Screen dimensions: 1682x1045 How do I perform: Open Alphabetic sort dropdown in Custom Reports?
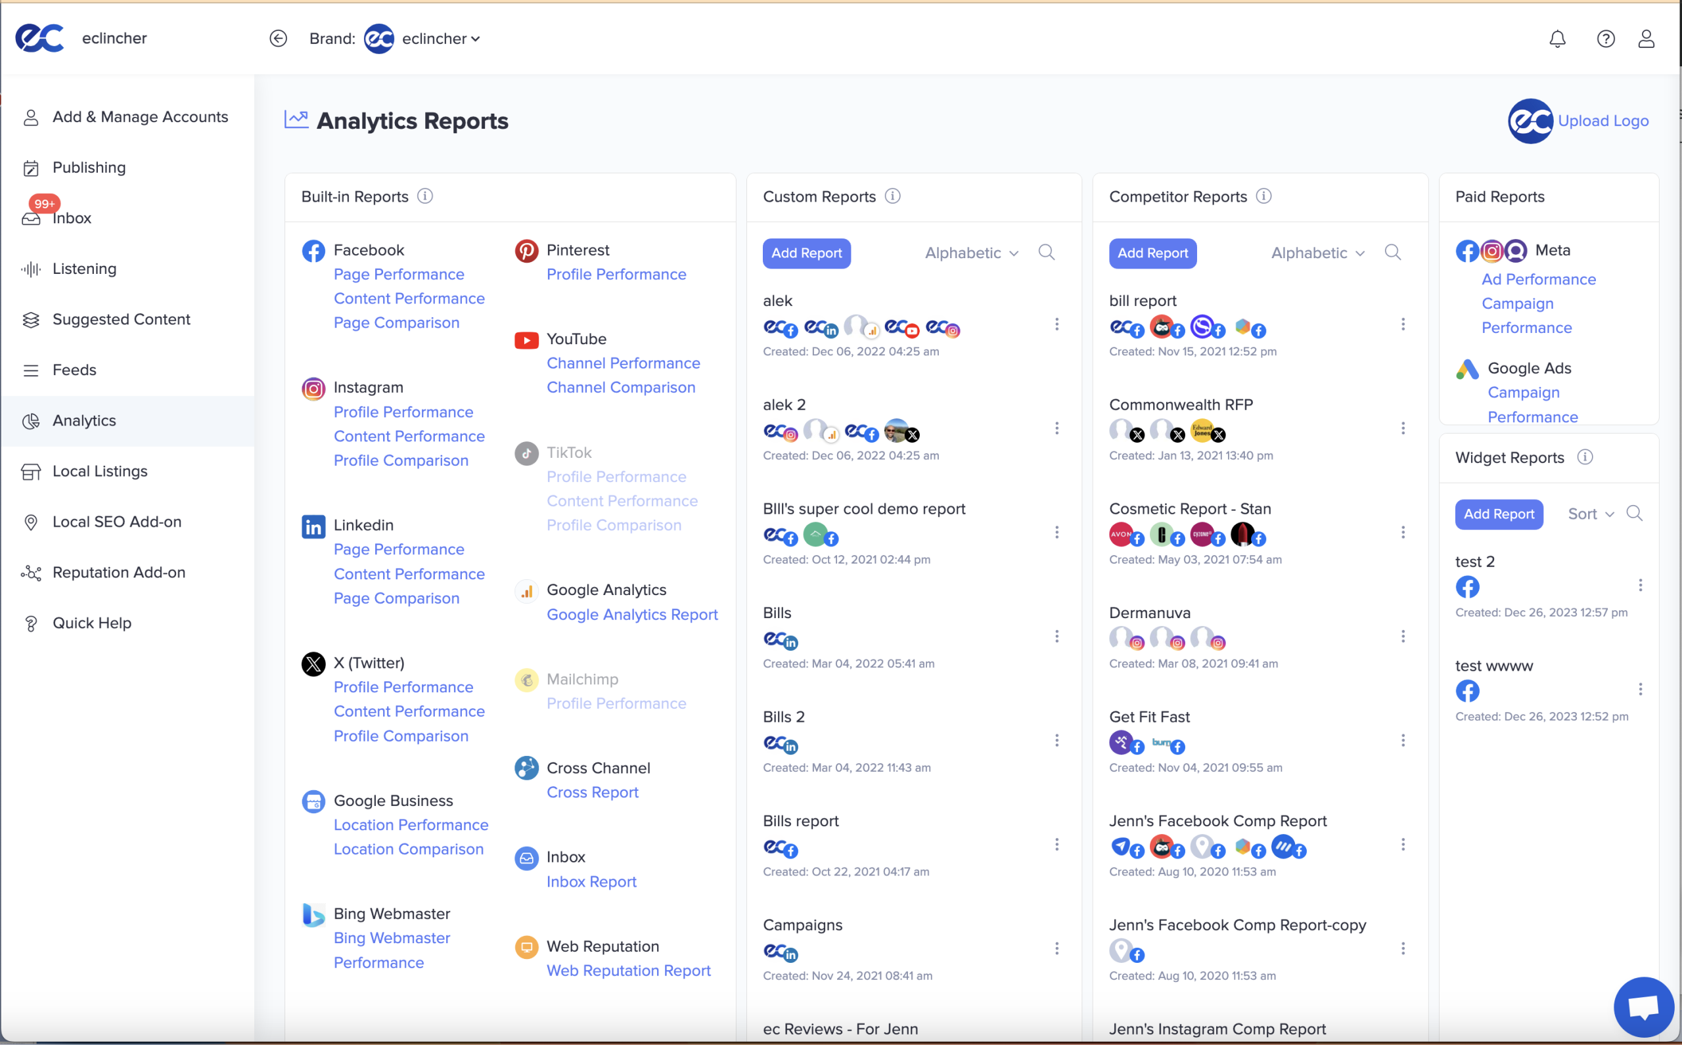click(971, 253)
